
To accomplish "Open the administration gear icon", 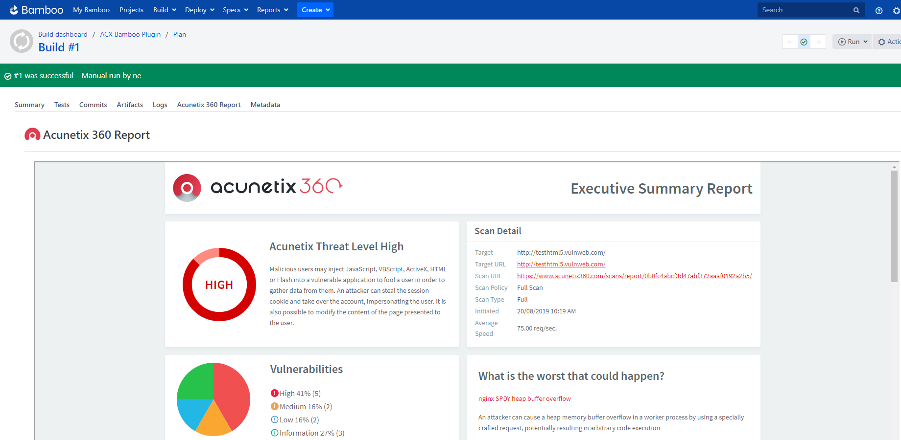I will tap(897, 10).
